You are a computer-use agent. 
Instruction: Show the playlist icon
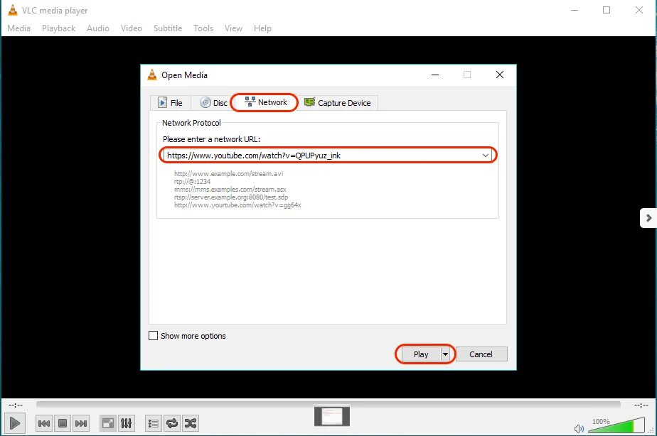(x=154, y=423)
